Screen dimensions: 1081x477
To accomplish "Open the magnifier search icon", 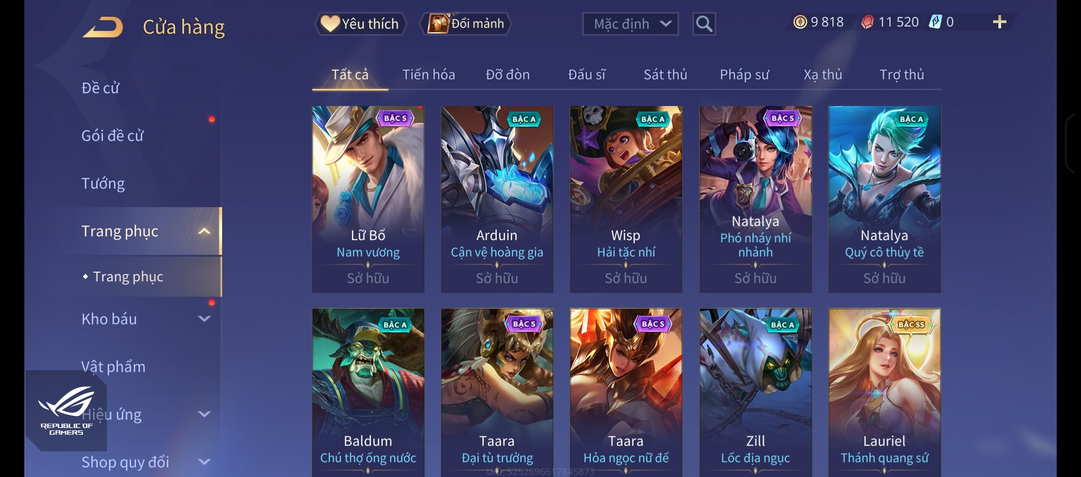I will point(704,24).
